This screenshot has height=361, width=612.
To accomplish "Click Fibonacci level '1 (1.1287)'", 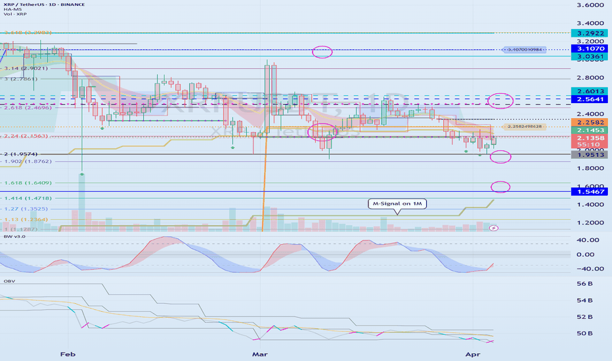I will point(21,229).
